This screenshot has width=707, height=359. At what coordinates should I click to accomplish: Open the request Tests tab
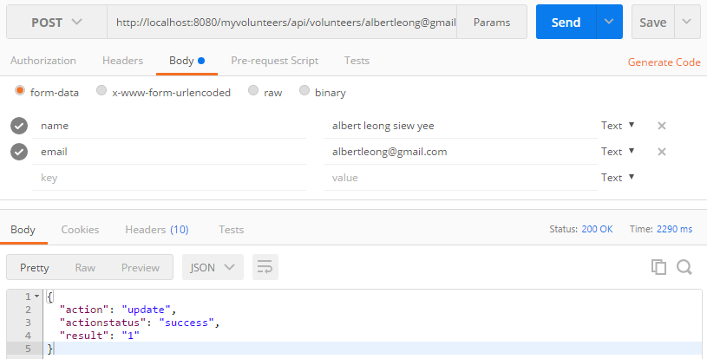pyautogui.click(x=357, y=61)
